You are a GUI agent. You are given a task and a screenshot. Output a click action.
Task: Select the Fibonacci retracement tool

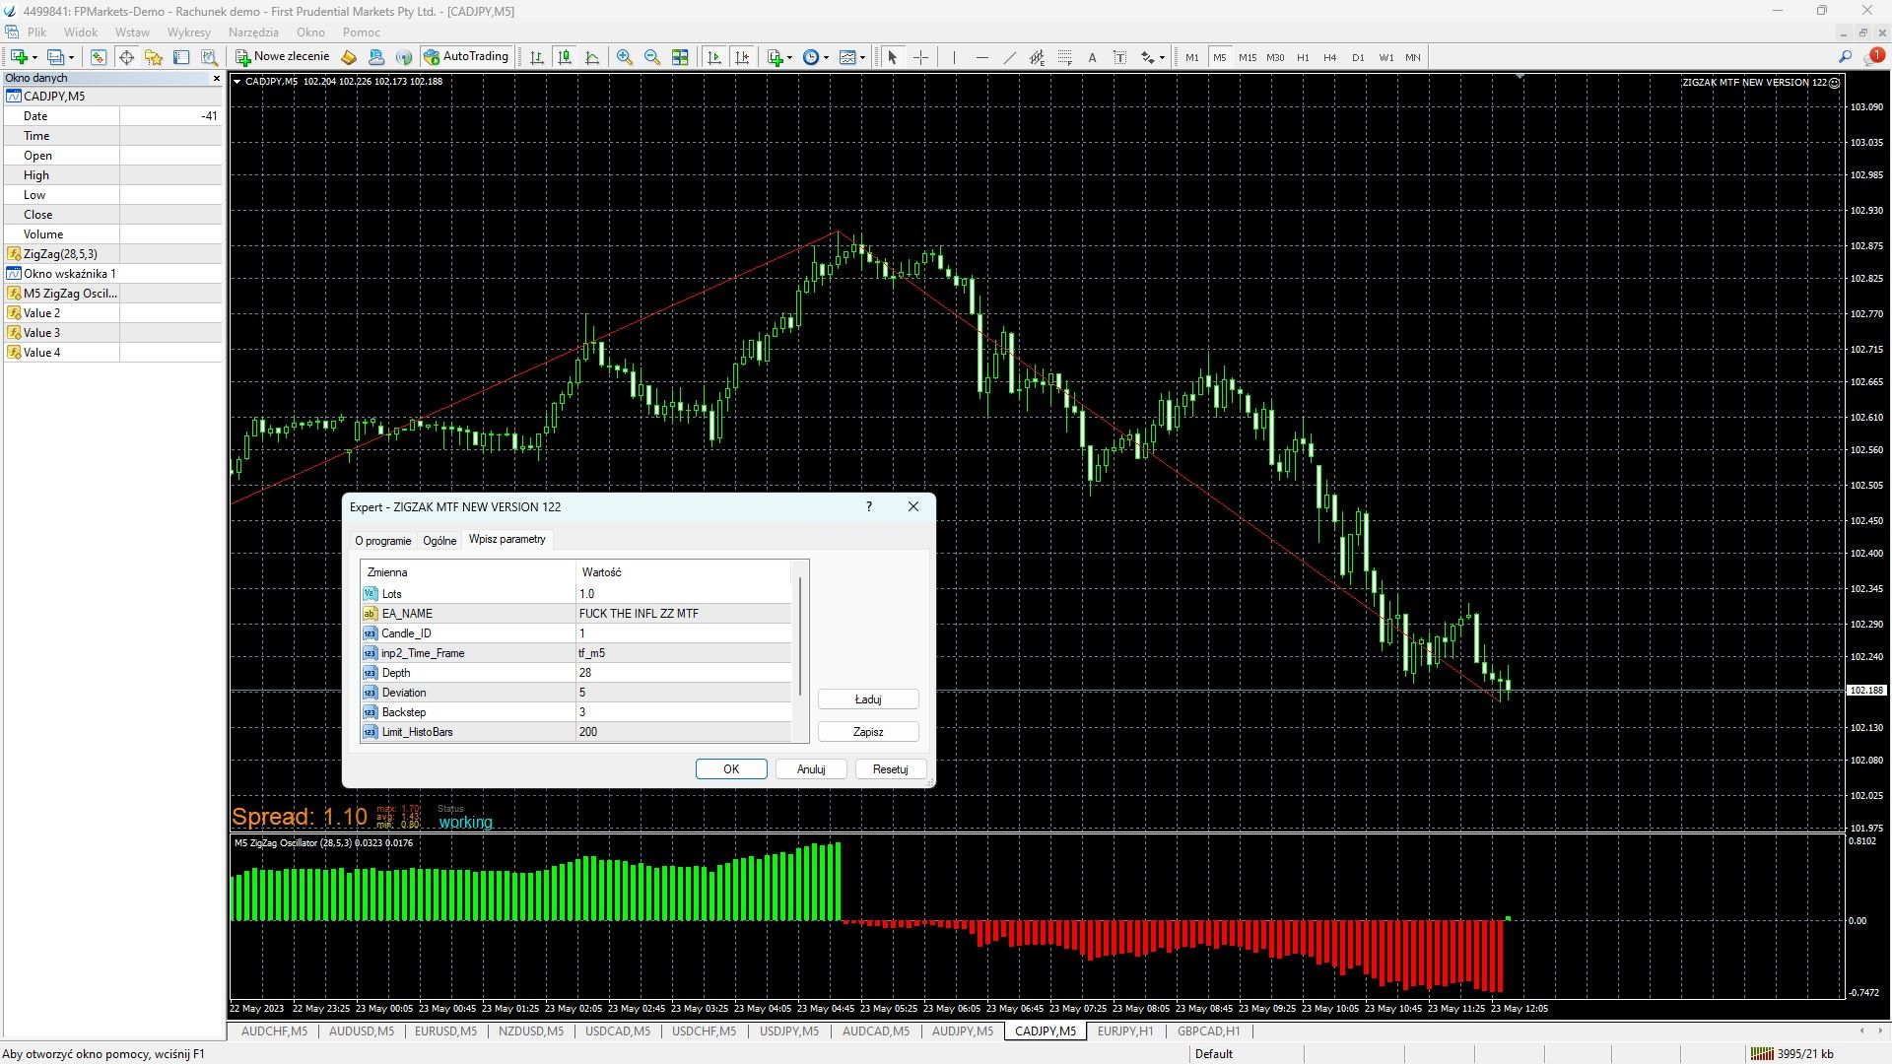tap(1064, 57)
